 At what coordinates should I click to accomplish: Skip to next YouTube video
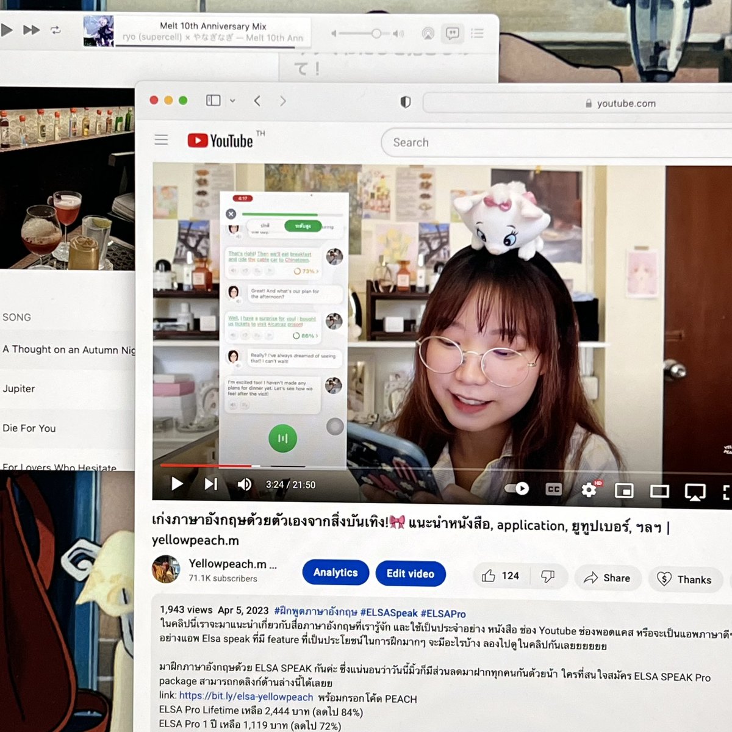(210, 484)
